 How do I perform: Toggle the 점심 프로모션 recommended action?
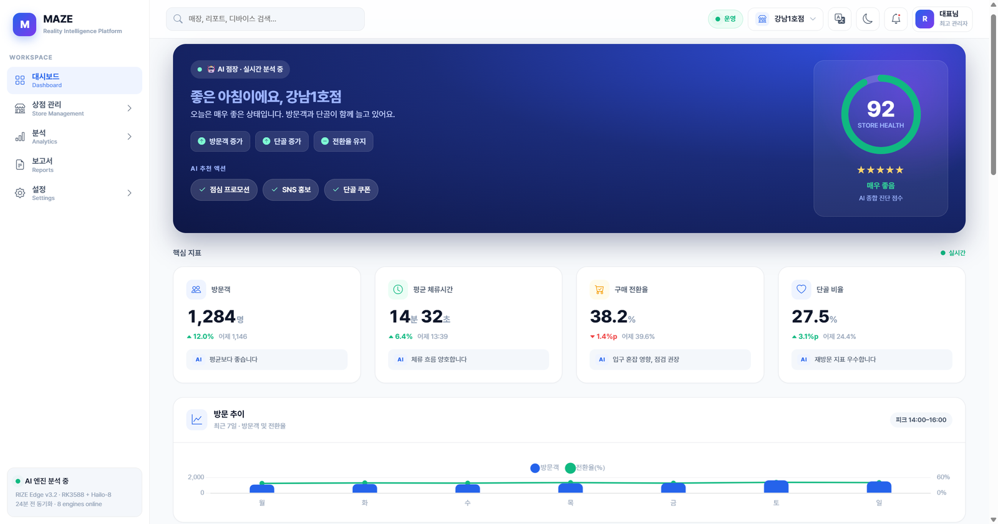coord(224,189)
